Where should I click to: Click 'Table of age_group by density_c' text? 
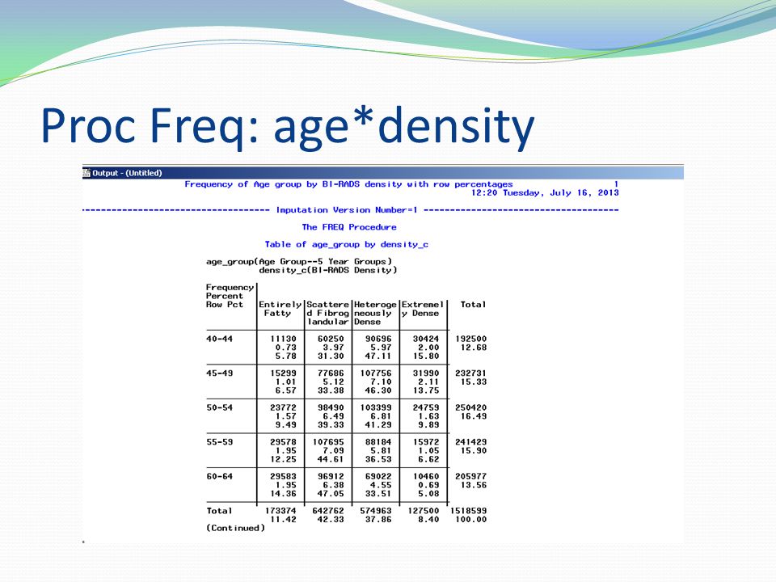tap(347, 244)
